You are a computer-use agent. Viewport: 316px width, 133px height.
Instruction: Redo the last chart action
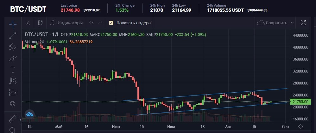click(100, 23)
